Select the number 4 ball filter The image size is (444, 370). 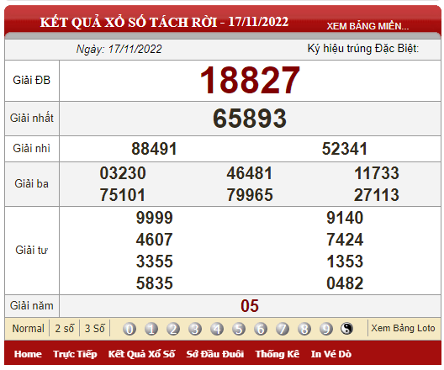pos(217,329)
